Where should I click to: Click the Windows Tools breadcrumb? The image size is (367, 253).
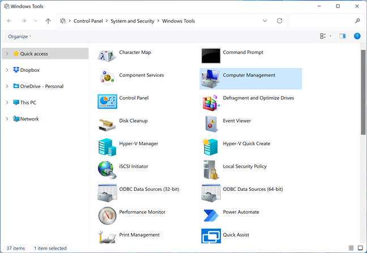click(x=178, y=21)
